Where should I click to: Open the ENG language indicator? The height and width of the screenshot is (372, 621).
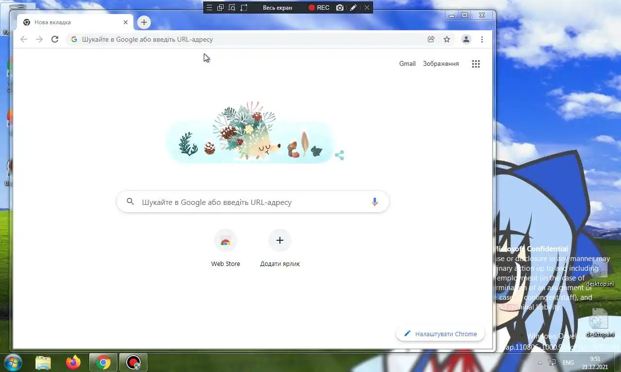coord(568,363)
